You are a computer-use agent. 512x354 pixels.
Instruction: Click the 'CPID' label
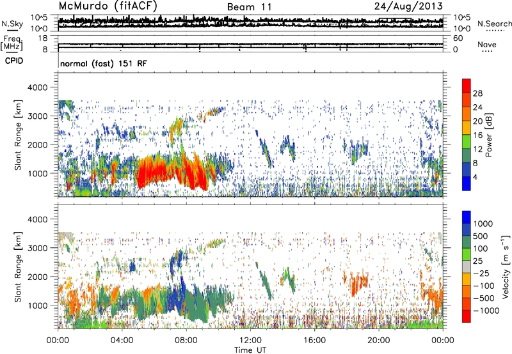tap(14, 61)
